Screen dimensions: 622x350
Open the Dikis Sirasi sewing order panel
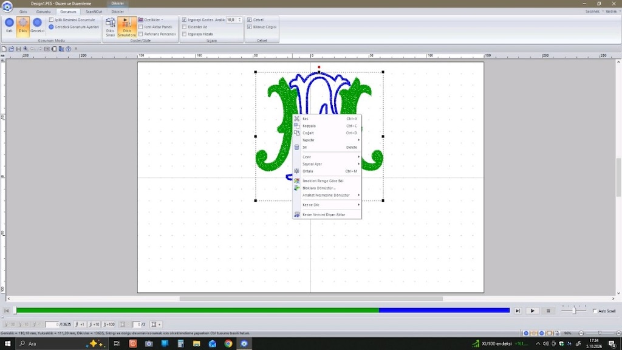[111, 27]
